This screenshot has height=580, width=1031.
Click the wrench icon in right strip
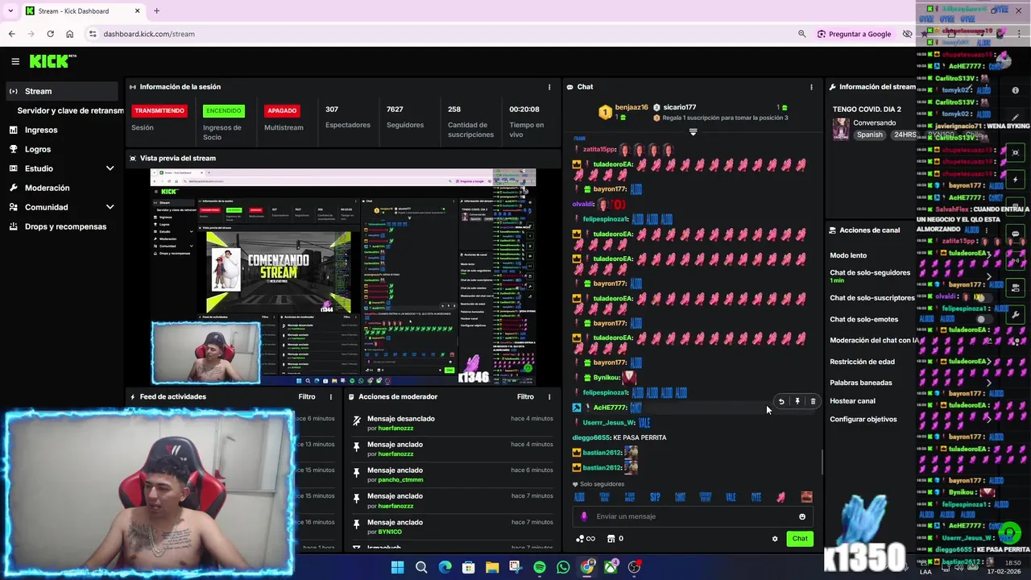pos(1016,315)
